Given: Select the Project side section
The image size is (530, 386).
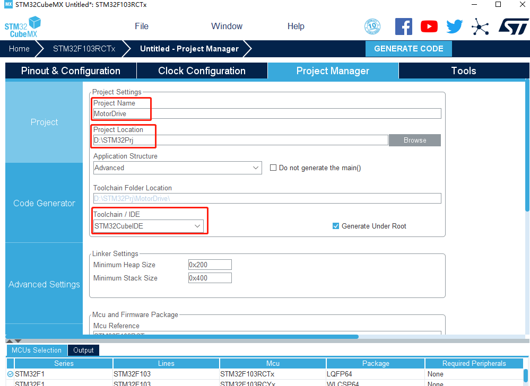Looking at the screenshot, I should point(44,122).
